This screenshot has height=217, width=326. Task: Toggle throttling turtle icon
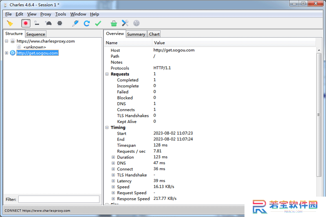pyautogui.click(x=48, y=23)
